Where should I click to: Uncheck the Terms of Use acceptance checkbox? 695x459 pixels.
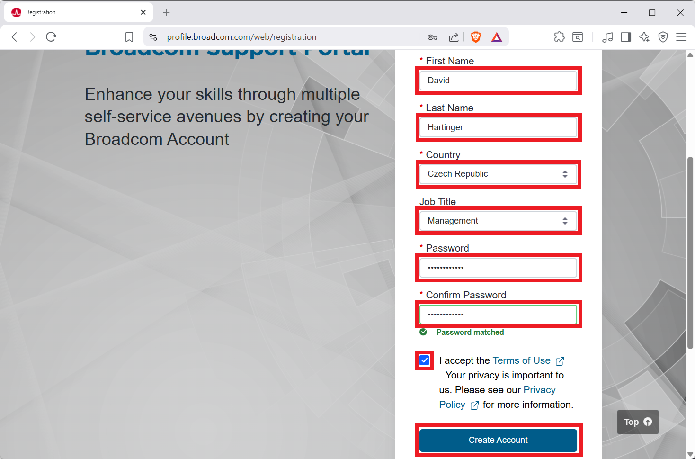(x=424, y=360)
